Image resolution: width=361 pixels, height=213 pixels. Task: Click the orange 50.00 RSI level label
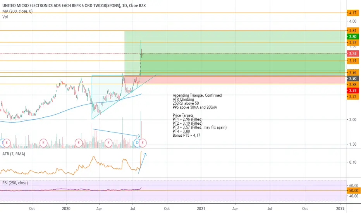[x=354, y=191]
